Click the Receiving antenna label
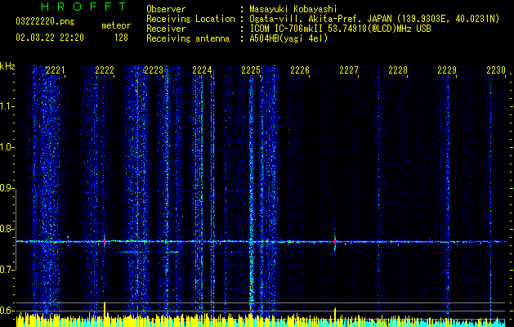This screenshot has height=327, width=514. (188, 38)
